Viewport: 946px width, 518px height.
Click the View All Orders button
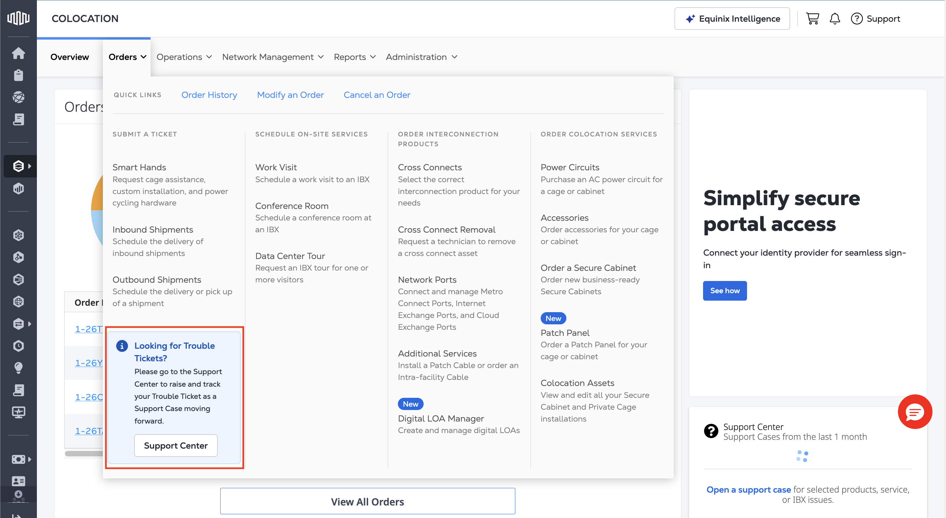[367, 501]
